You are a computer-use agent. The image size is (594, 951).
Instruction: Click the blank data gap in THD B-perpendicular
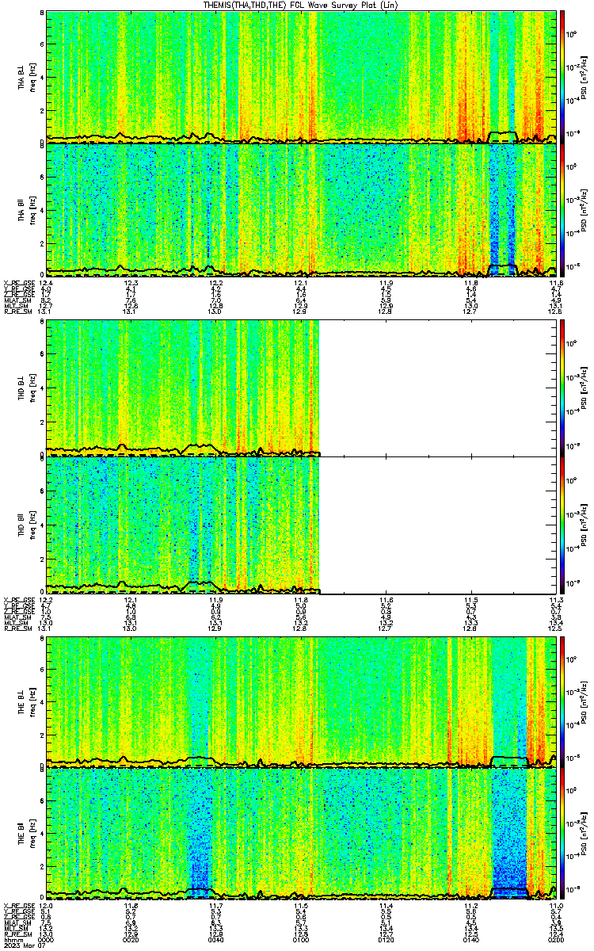pyautogui.click(x=439, y=388)
